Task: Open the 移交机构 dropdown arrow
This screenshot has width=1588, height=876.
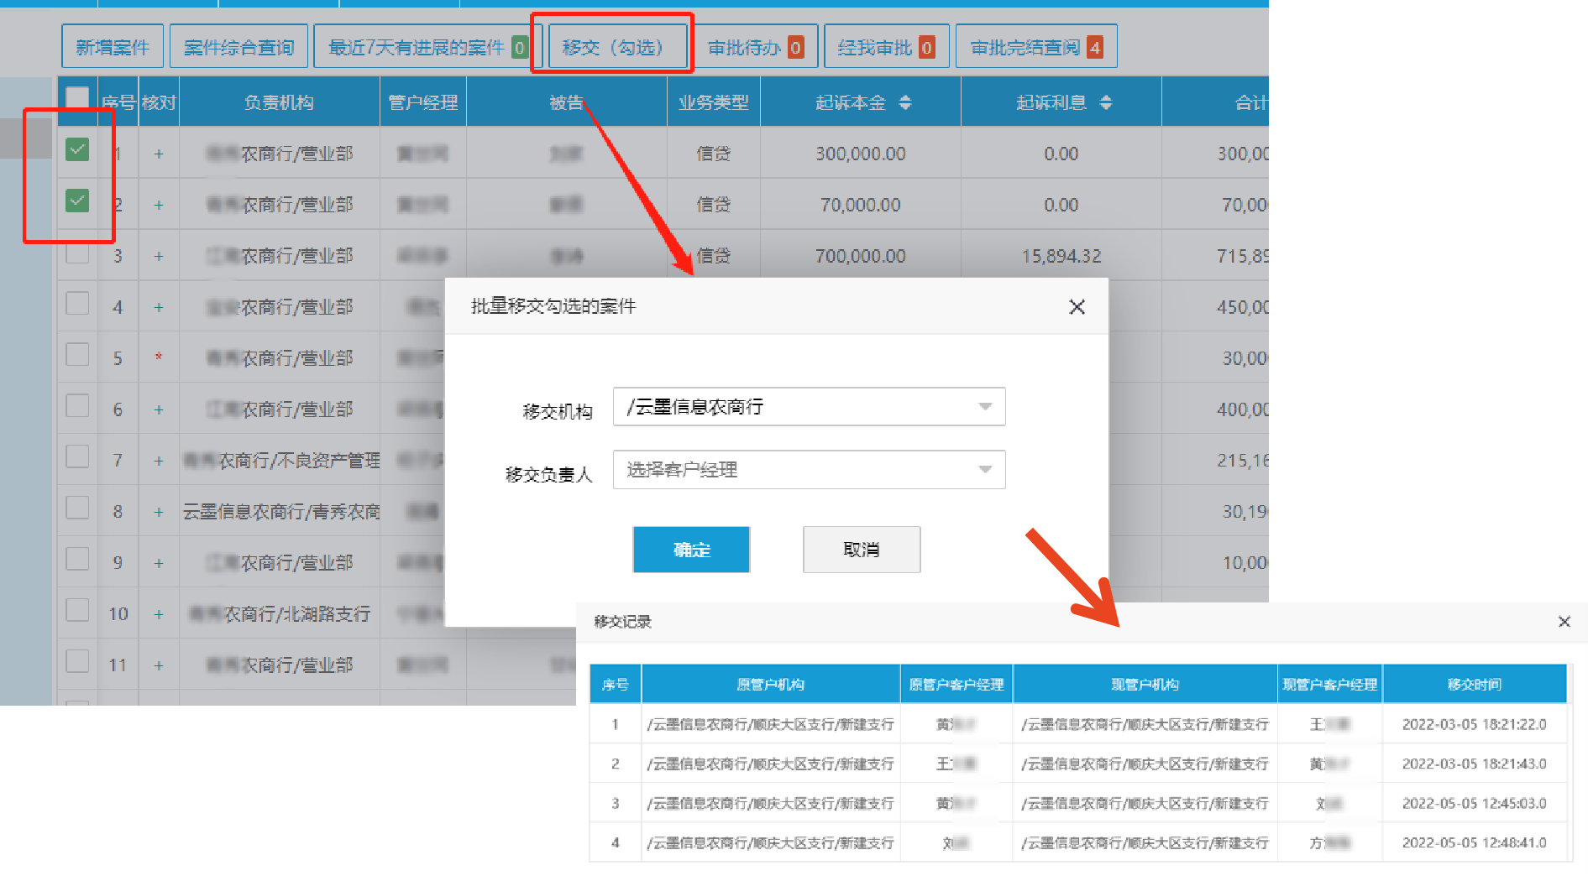Action: click(984, 407)
